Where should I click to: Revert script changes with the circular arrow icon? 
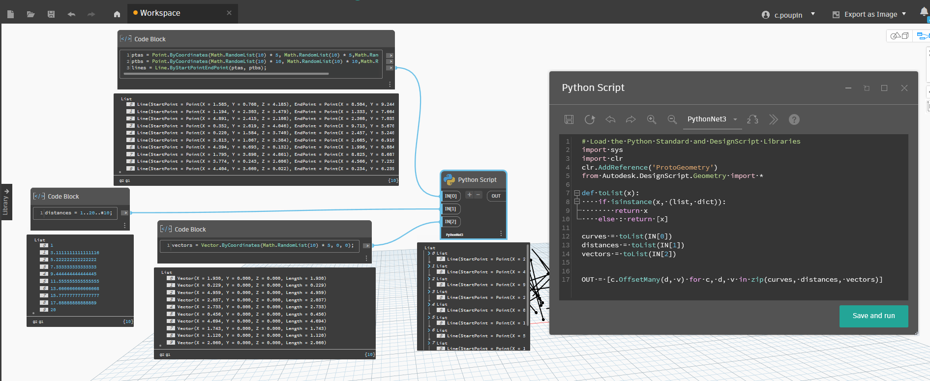[590, 119]
